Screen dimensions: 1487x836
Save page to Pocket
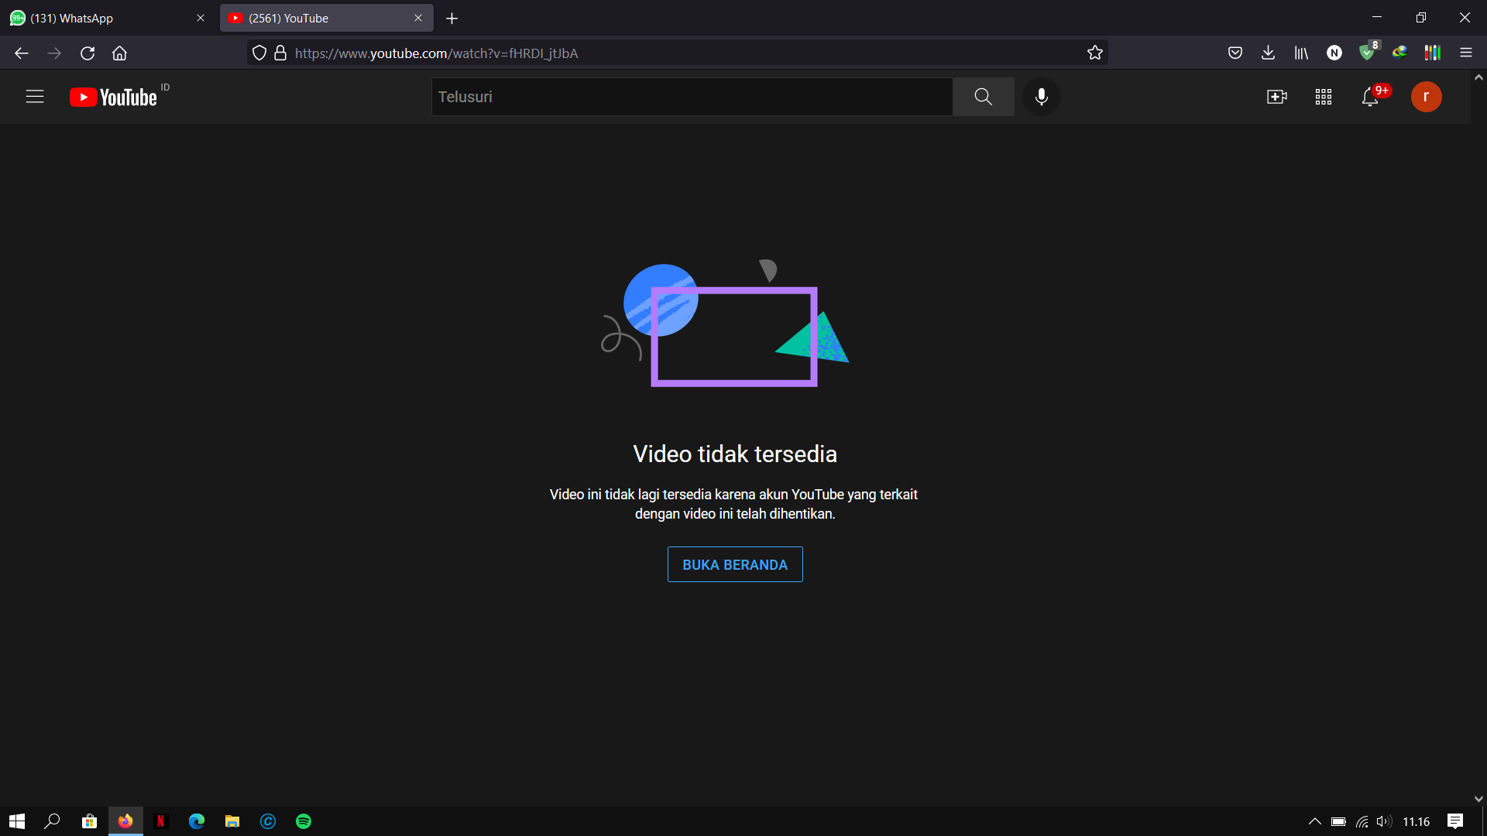[x=1235, y=53]
